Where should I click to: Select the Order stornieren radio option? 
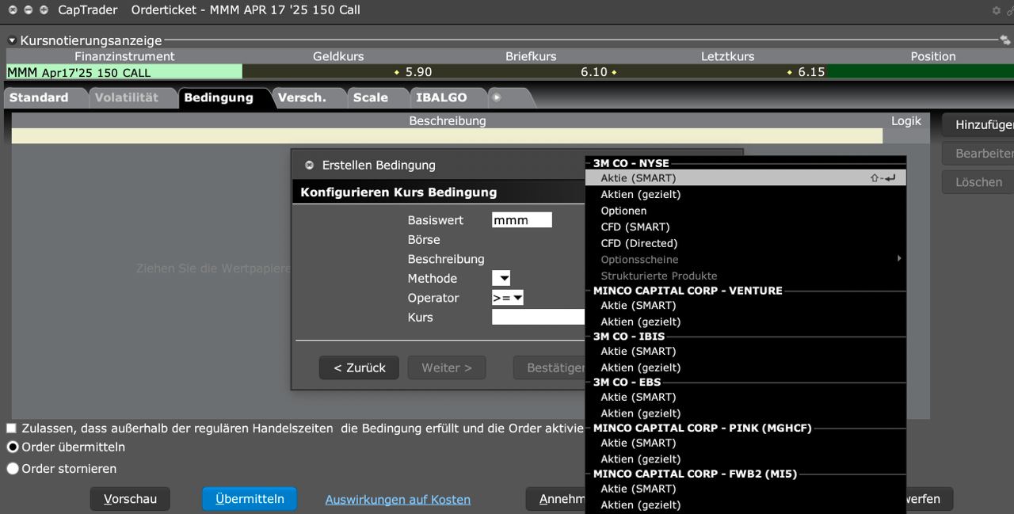[x=13, y=469]
